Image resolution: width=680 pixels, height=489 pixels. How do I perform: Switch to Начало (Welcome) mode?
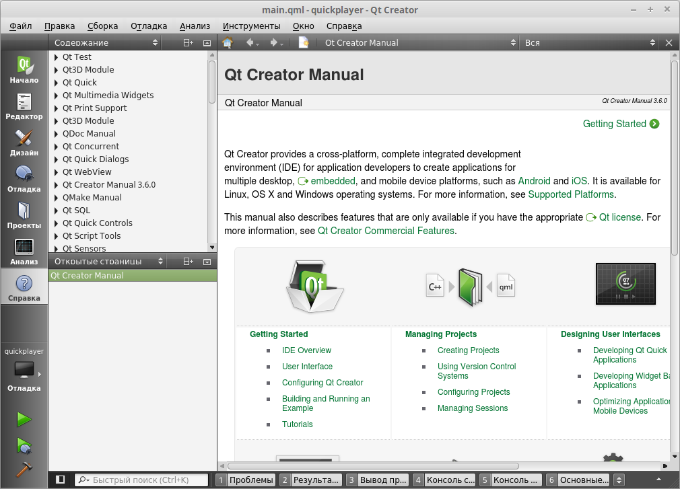[24, 69]
